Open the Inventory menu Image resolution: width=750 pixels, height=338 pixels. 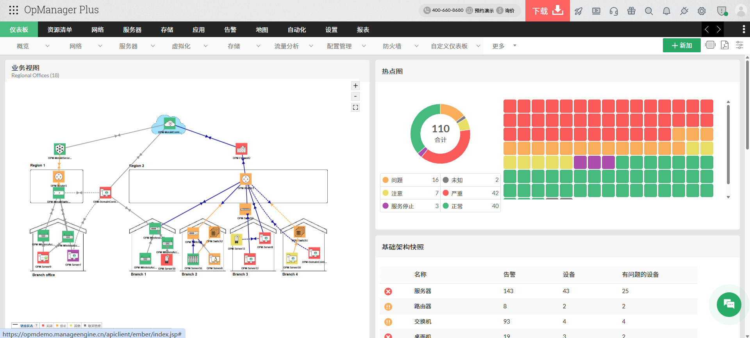60,30
